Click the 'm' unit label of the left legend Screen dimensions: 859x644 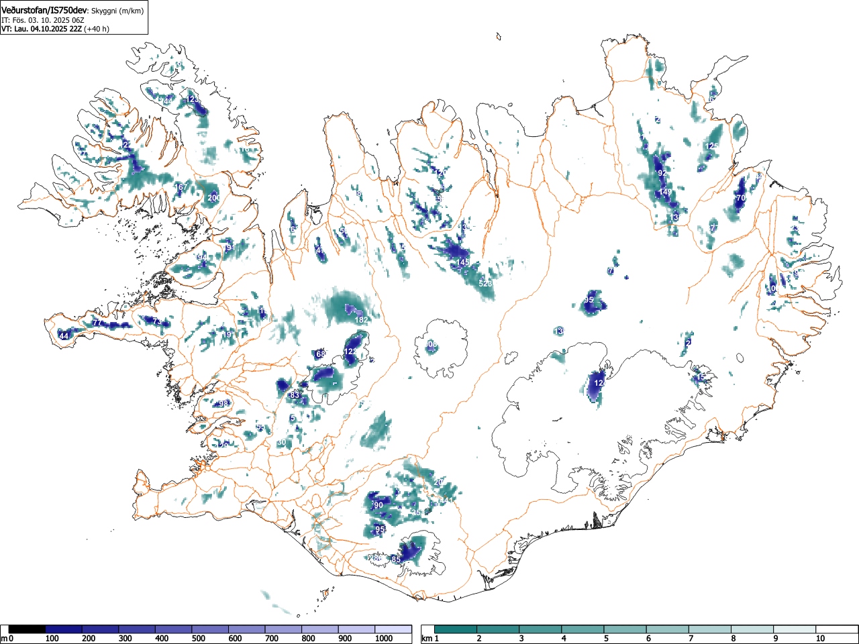point(4,639)
